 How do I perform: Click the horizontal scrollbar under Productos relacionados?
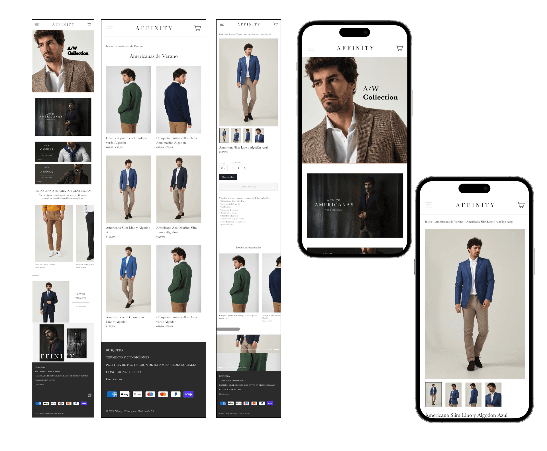228,329
